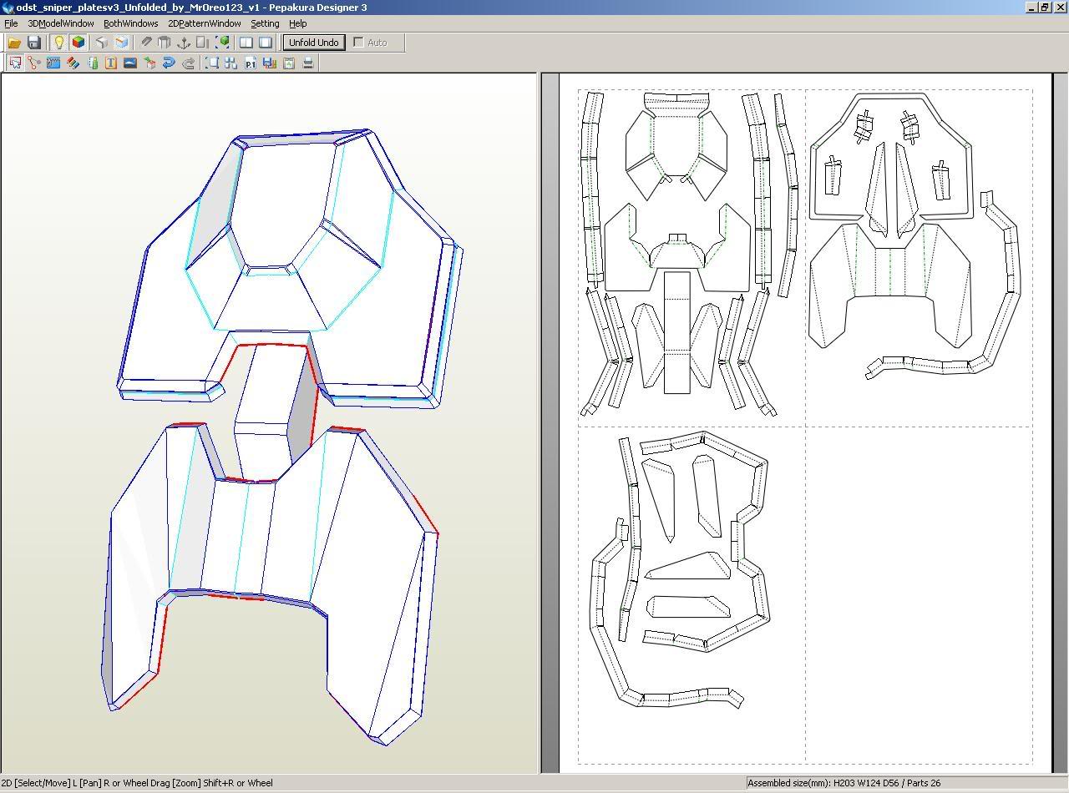Click the green cube in frame icon
Viewport: 1069px width, 793px height.
coord(223,43)
